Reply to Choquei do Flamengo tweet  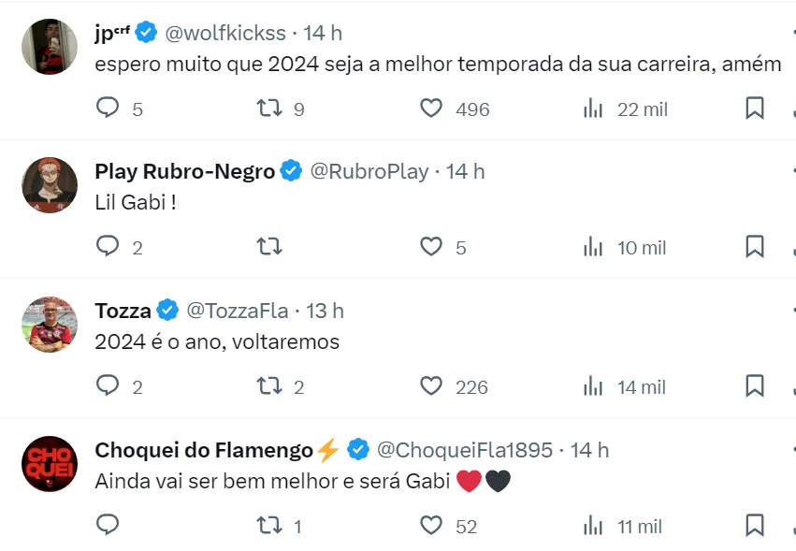coord(109,526)
